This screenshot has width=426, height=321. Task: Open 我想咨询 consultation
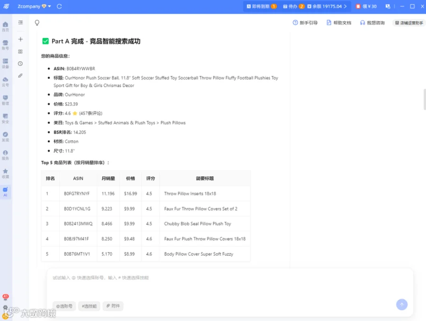[x=373, y=23]
